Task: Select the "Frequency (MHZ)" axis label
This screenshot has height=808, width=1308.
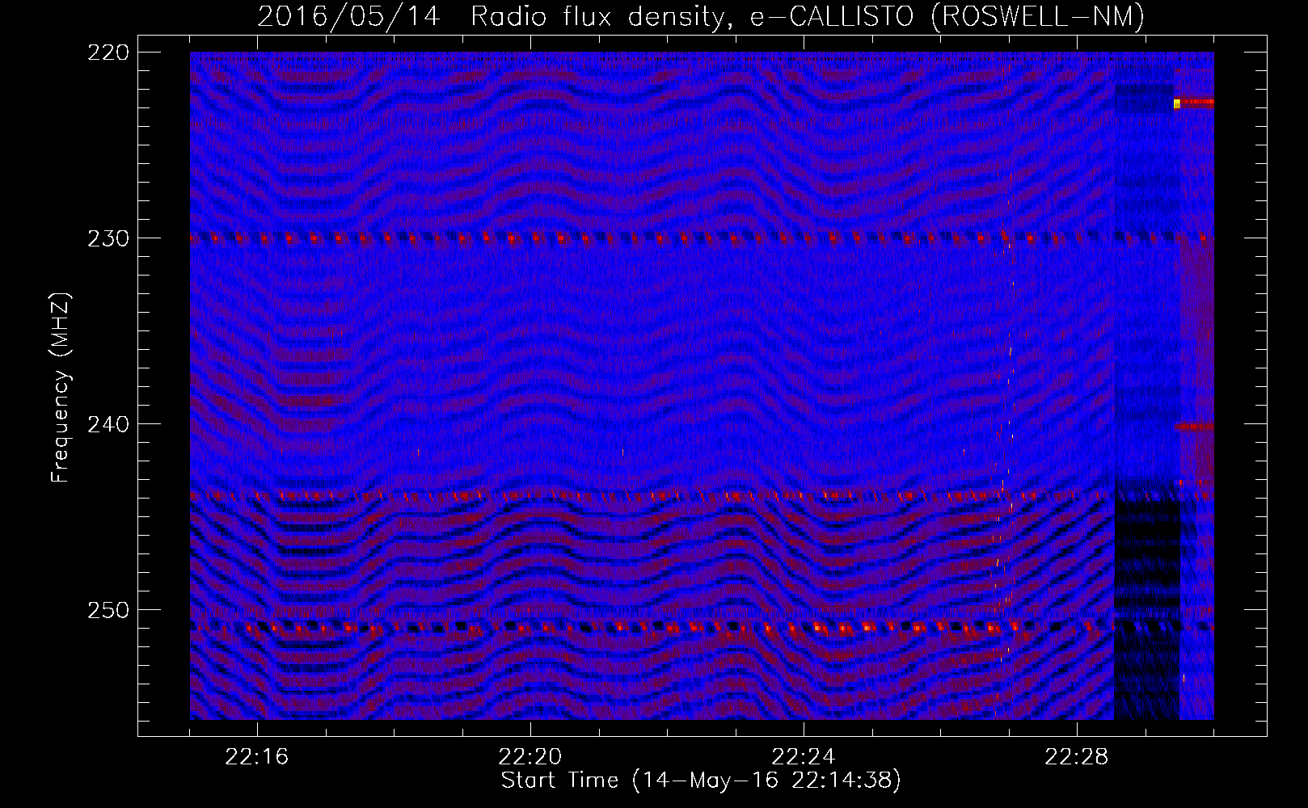Action: 61,387
